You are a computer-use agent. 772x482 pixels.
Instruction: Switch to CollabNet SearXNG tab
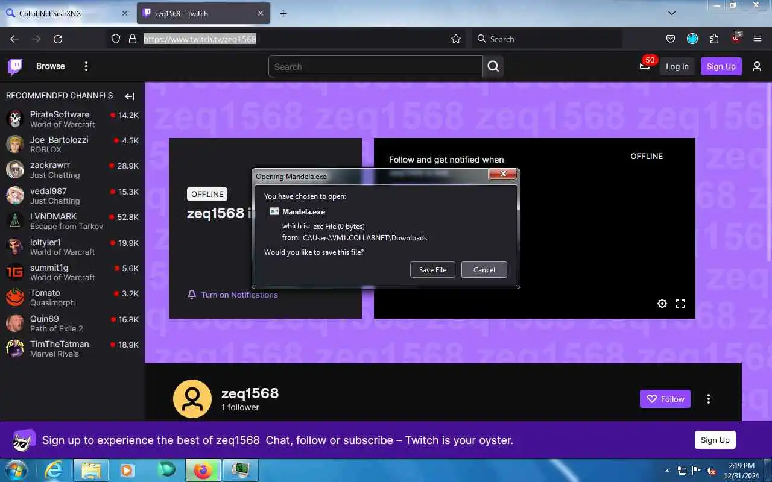point(68,13)
